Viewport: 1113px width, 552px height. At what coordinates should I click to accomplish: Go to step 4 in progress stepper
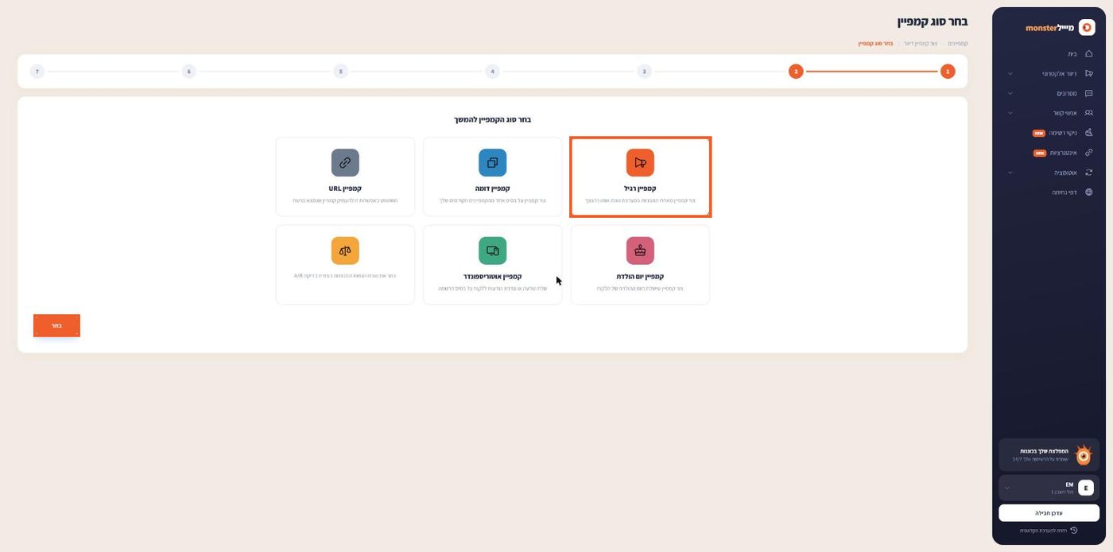tap(493, 72)
